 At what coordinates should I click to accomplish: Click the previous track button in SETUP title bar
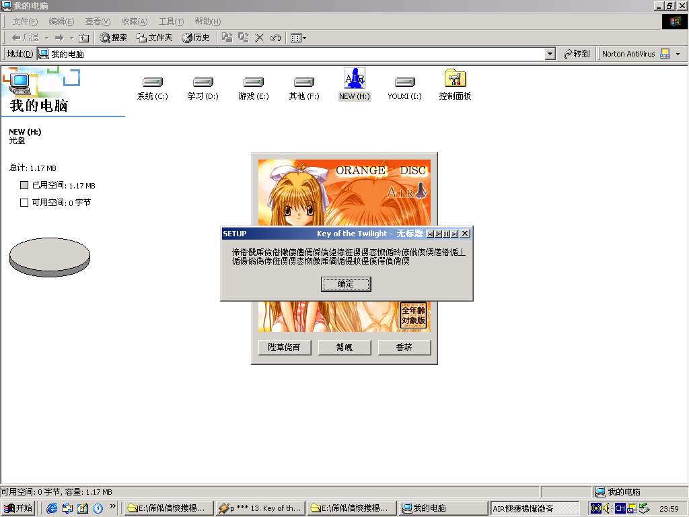pyautogui.click(x=430, y=234)
